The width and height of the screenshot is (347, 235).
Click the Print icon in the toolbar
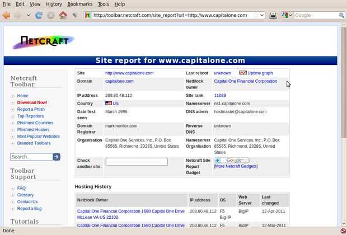(273, 15)
